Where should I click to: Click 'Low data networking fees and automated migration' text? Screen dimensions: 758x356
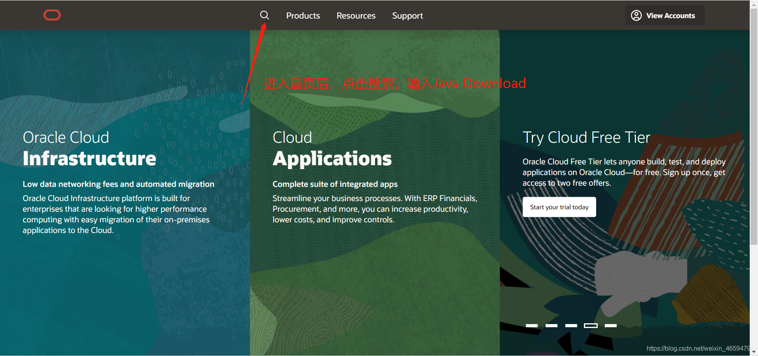(x=118, y=184)
